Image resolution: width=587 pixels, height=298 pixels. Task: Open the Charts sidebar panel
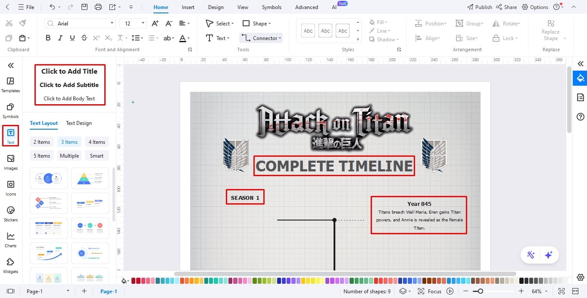pyautogui.click(x=10, y=240)
